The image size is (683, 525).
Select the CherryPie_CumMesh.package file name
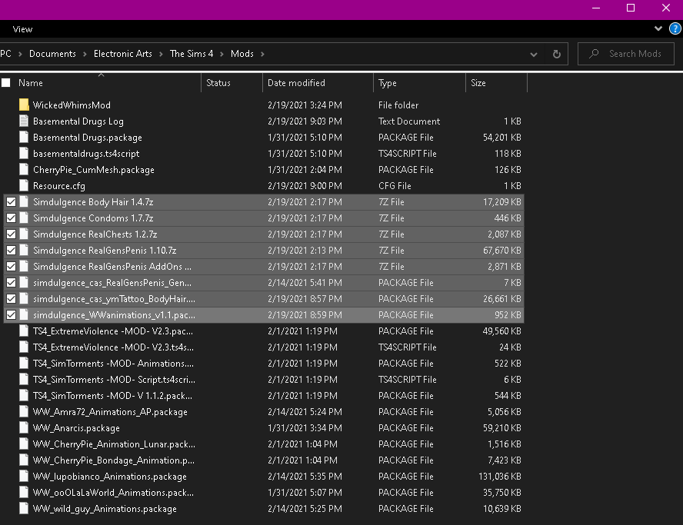click(94, 170)
